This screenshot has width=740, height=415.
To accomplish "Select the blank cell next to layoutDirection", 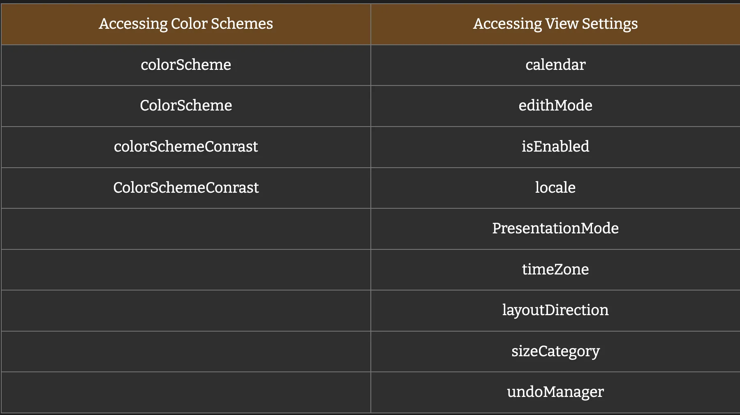I will [186, 310].
